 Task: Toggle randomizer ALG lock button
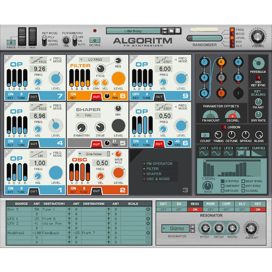(x=232, y=46)
